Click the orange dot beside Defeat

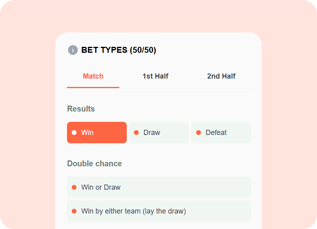[x=199, y=133]
